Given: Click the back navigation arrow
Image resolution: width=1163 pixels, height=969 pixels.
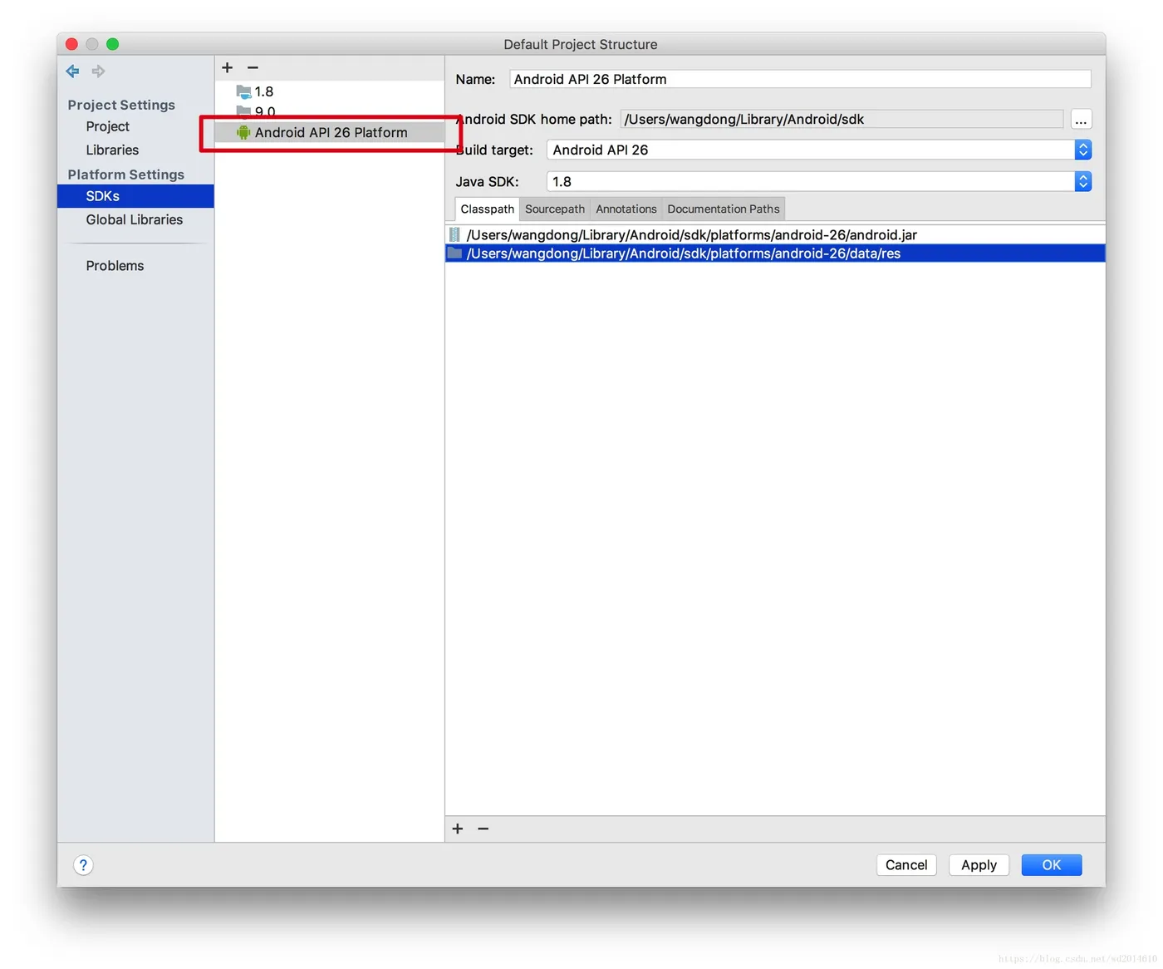Looking at the screenshot, I should [x=73, y=71].
